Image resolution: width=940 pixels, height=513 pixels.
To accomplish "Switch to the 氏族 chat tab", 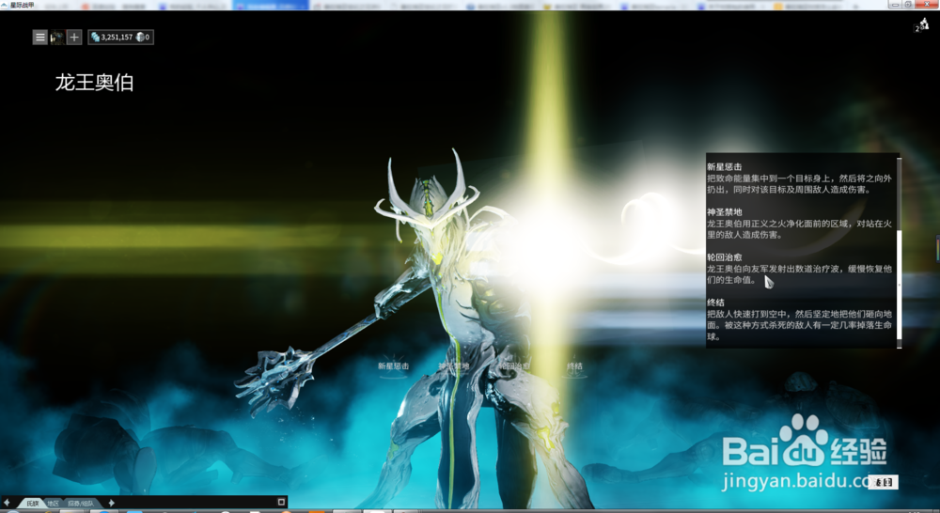I will [x=32, y=504].
